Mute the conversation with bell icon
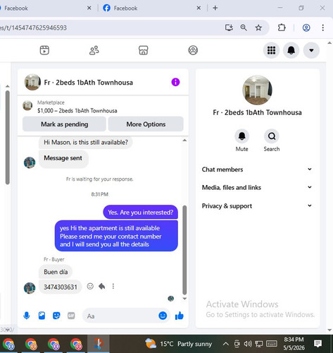 [241, 136]
